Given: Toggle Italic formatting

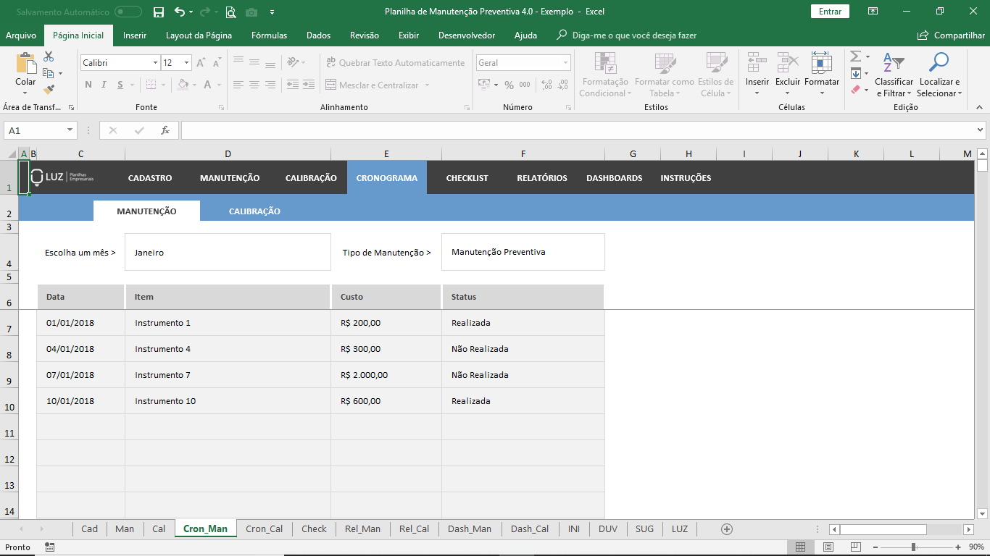Looking at the screenshot, I should tap(104, 85).
